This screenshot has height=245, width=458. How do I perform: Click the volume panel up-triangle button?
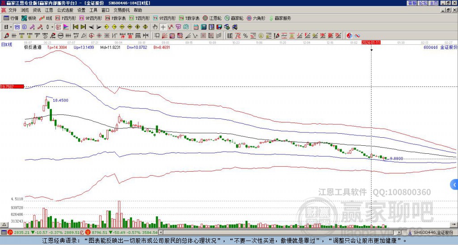4,224
